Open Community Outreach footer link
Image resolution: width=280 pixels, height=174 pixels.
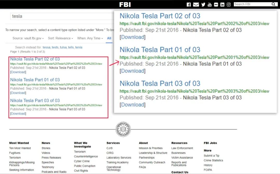(x=152, y=162)
